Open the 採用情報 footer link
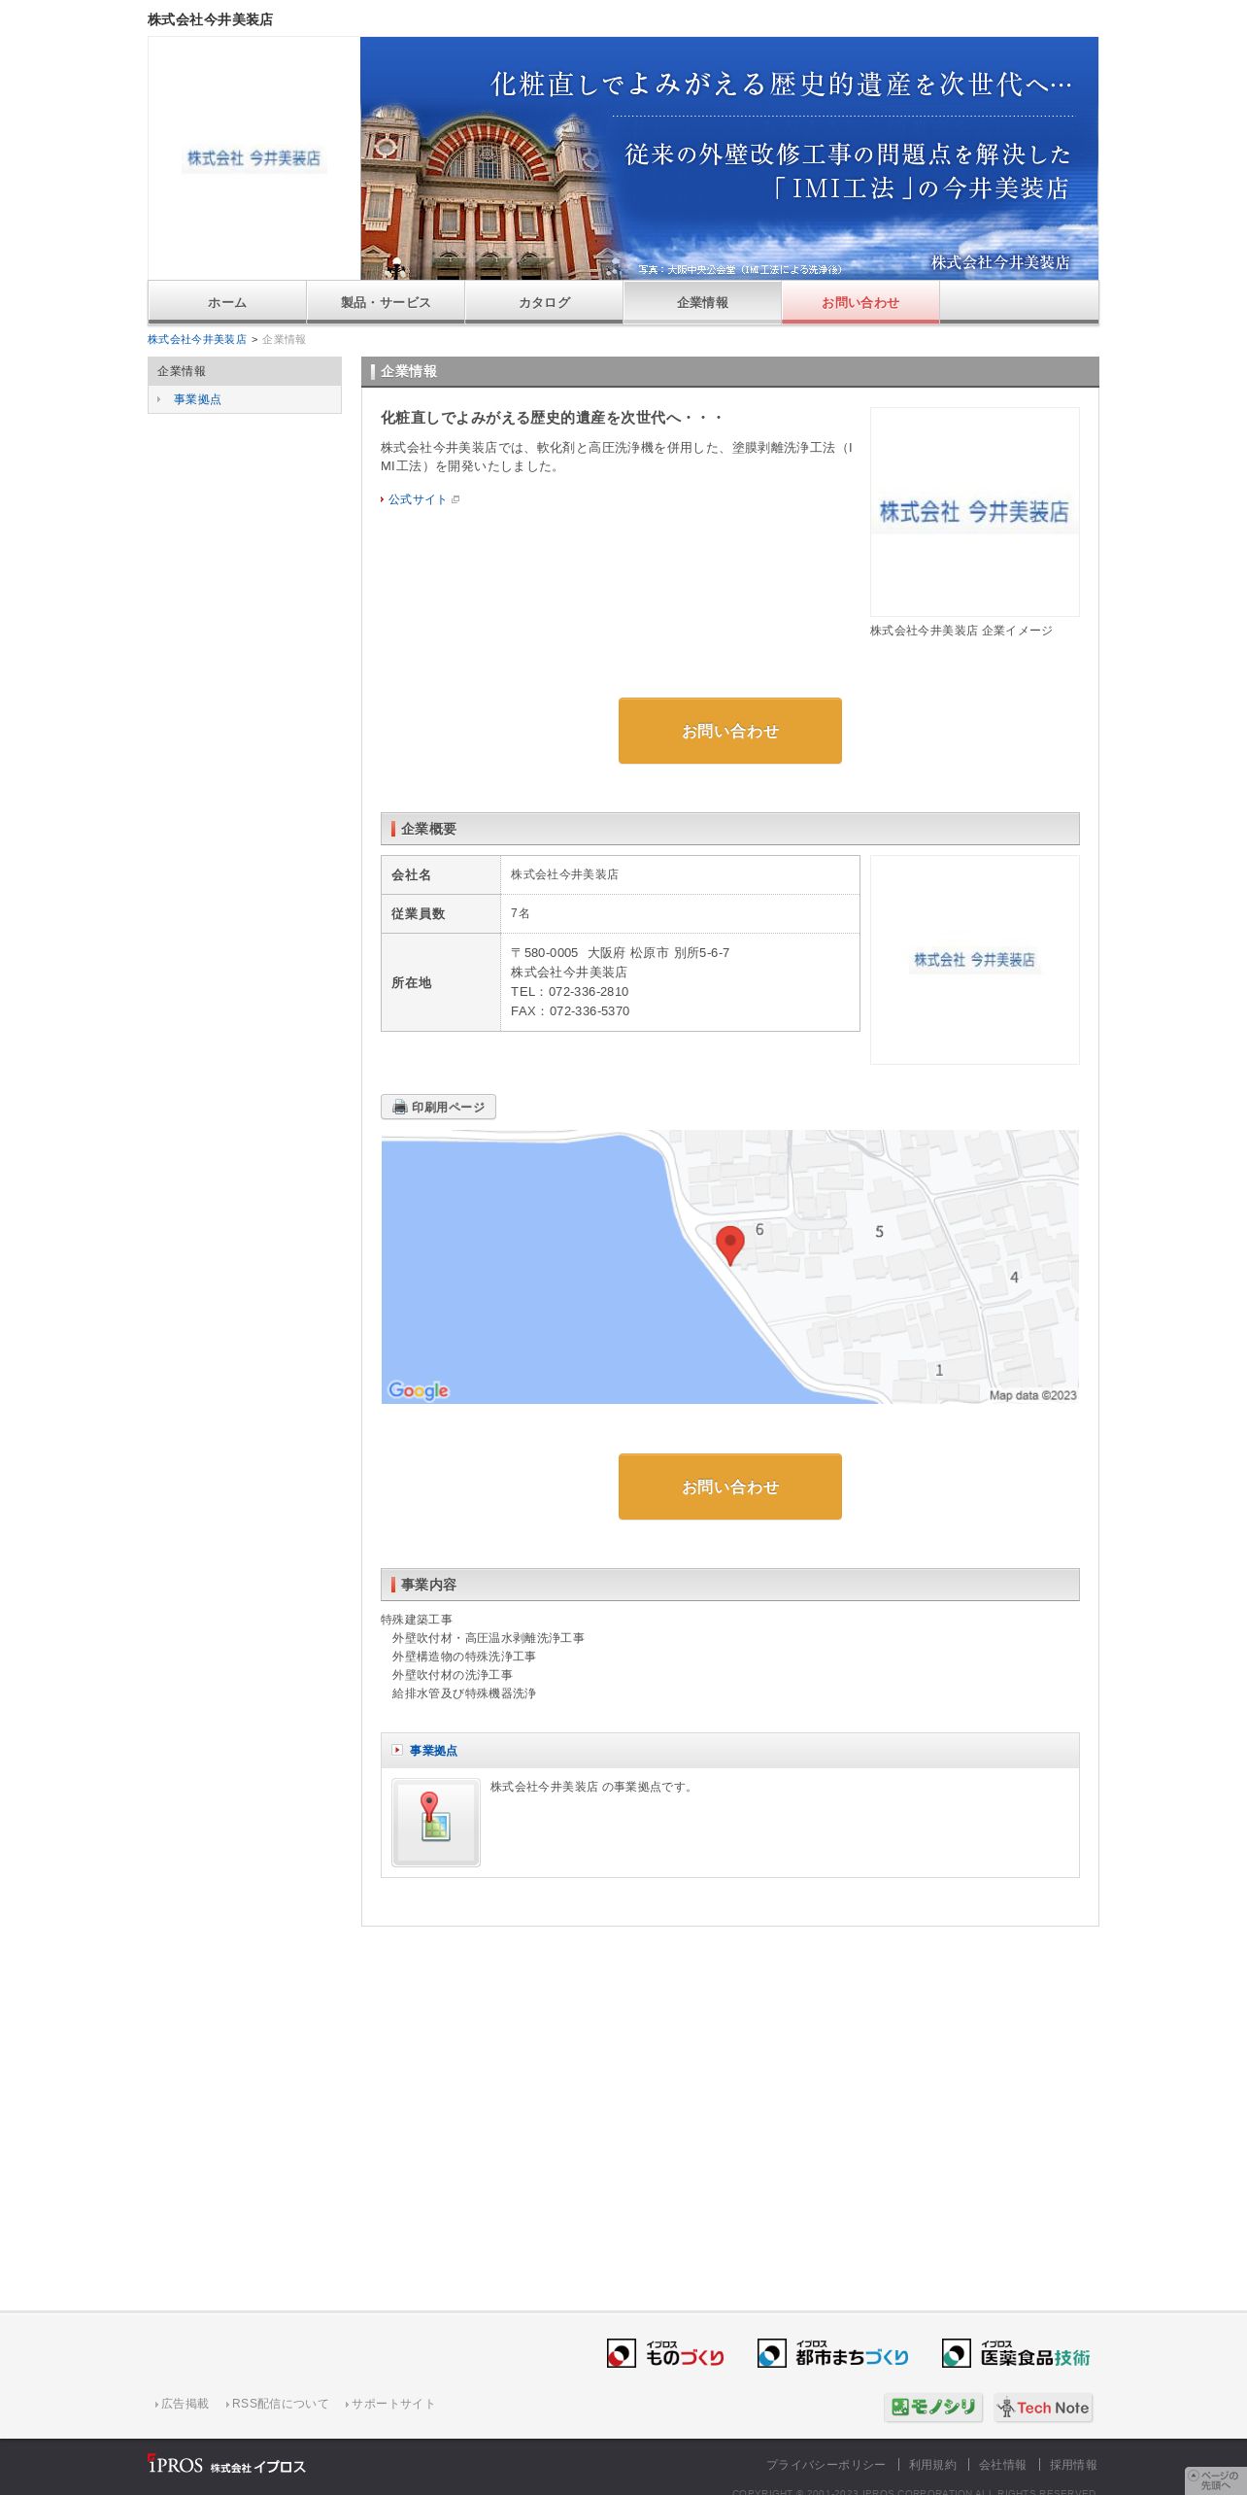1247x2495 pixels. point(1073,2465)
